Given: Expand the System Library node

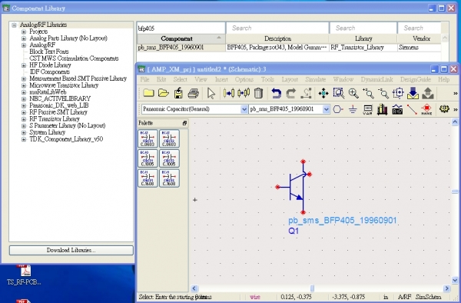Looking at the screenshot, I should [24, 132].
